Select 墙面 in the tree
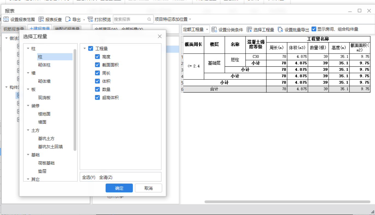Viewport: 375px width, 215px height. click(42, 122)
